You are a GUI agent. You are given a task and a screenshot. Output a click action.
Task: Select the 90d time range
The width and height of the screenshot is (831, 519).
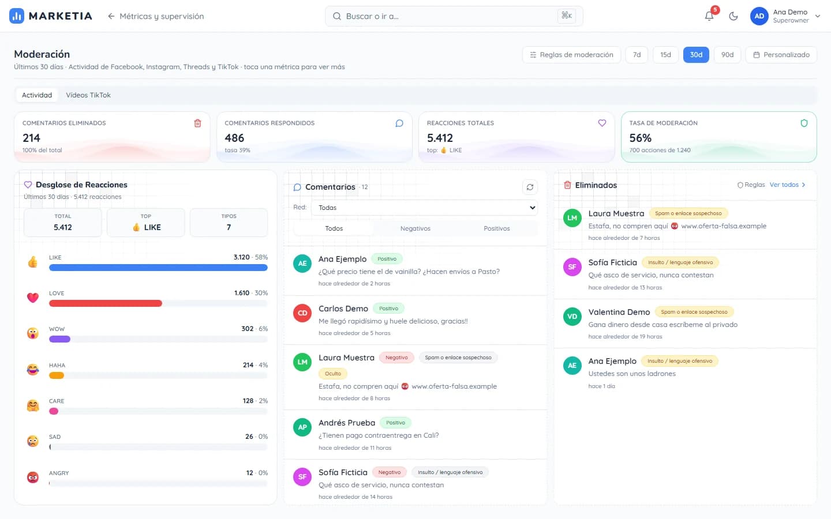coord(727,55)
